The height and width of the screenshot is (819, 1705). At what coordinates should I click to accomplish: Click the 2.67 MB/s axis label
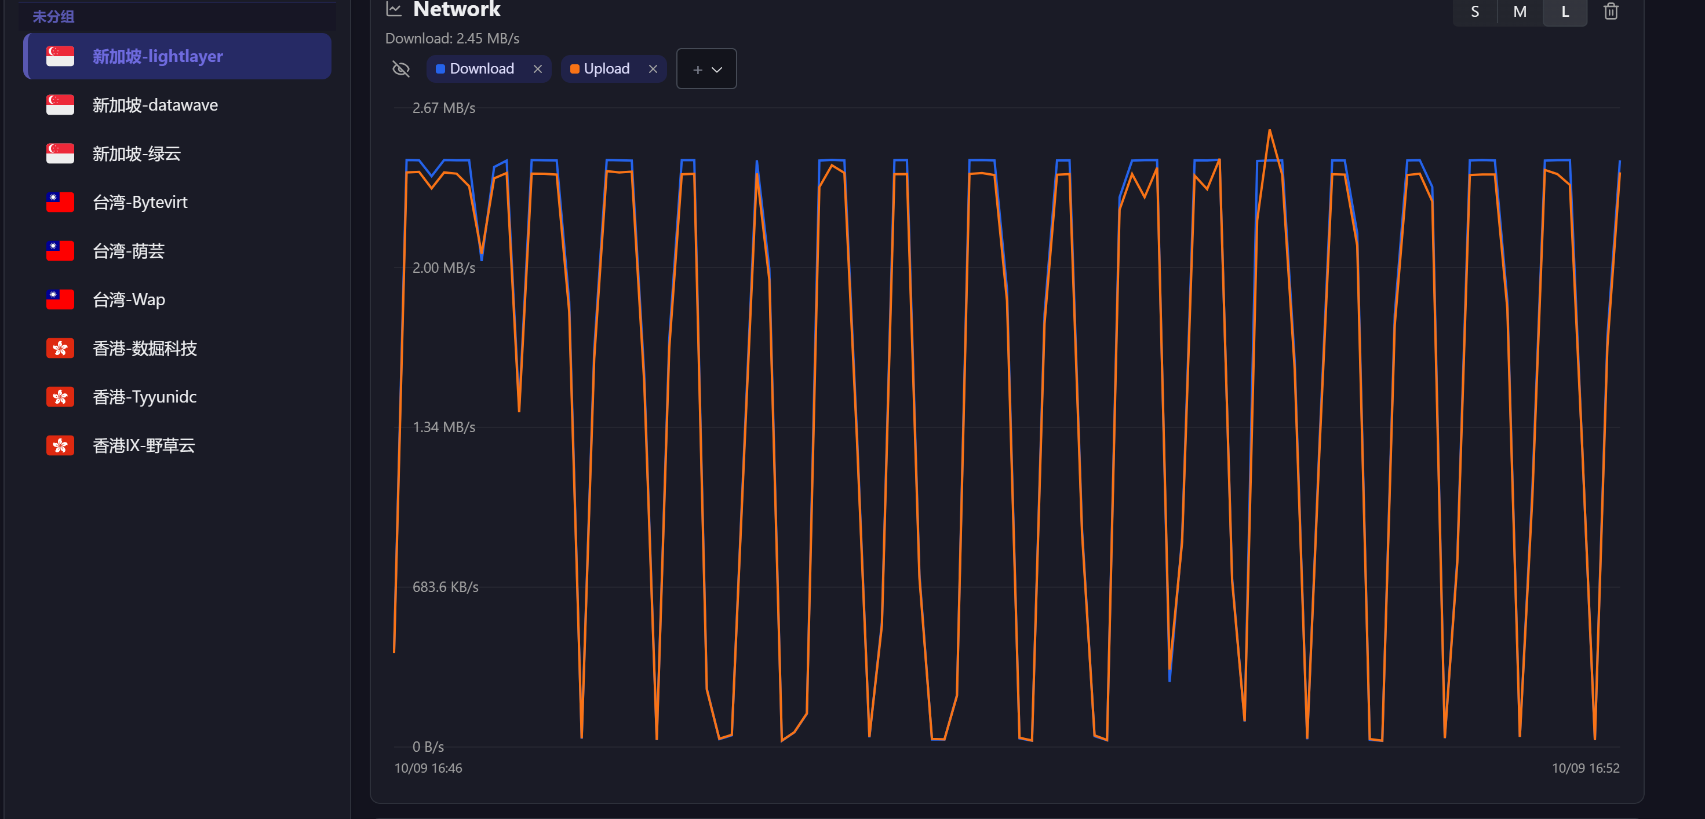pyautogui.click(x=443, y=108)
